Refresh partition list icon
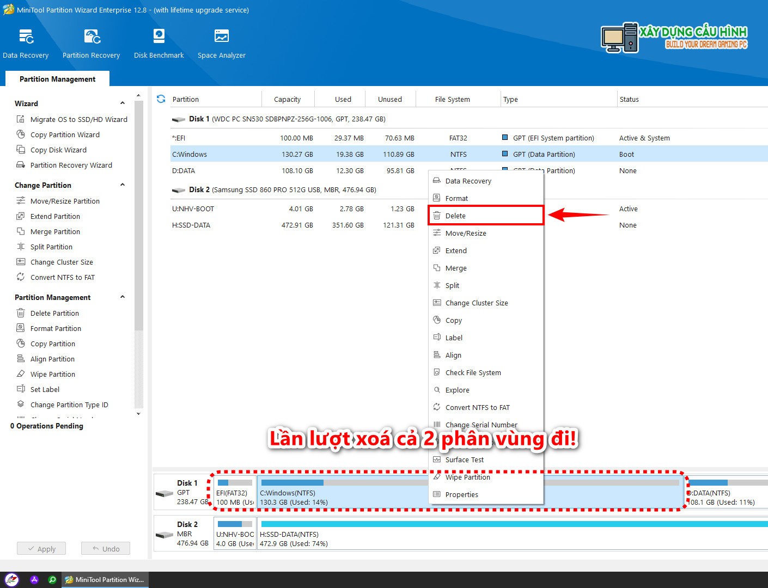 (161, 99)
